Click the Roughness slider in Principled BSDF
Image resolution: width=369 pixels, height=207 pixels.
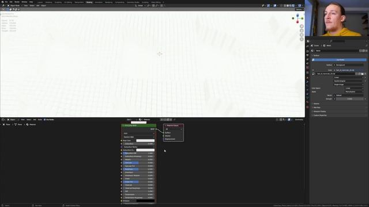point(138,169)
